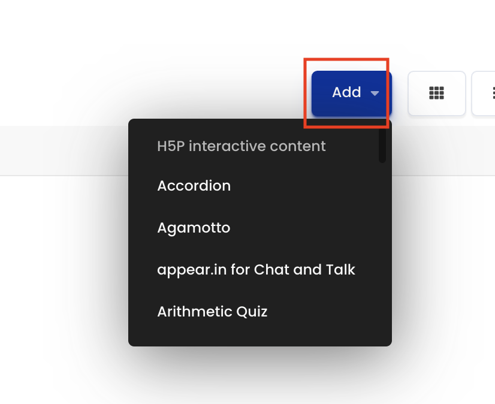Click the word Add on the blue button
Viewport: 495px width, 404px height.
click(x=346, y=92)
